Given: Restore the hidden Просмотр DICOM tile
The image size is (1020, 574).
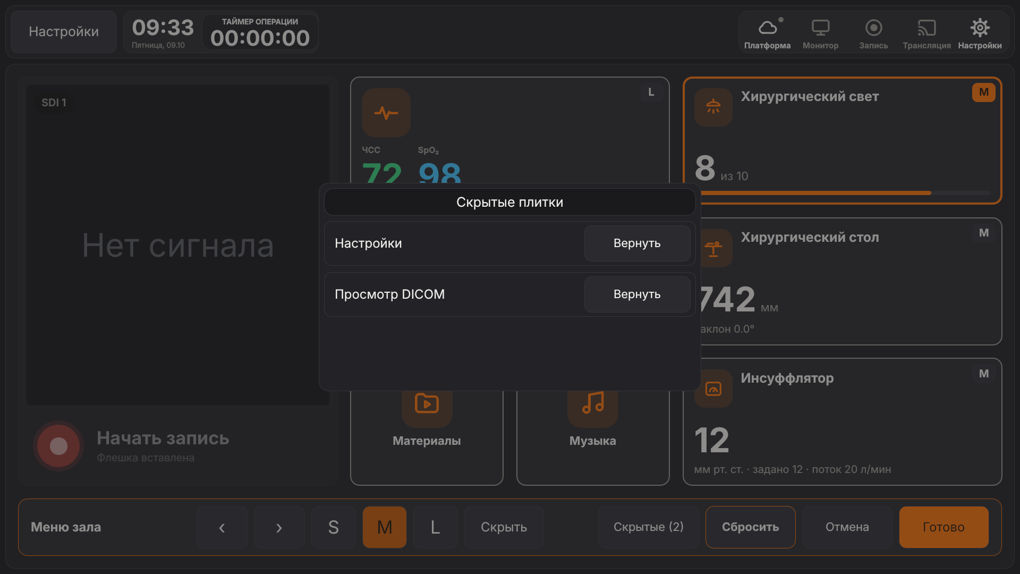Looking at the screenshot, I should [x=637, y=294].
